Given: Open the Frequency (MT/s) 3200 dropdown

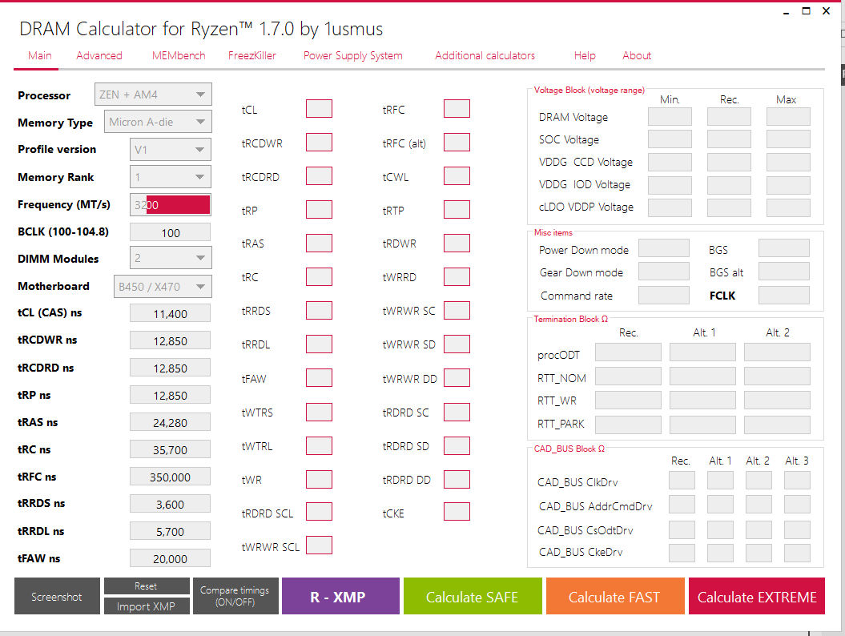Looking at the screenshot, I should 171,205.
